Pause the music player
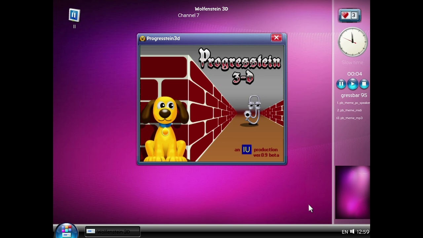 (341, 84)
